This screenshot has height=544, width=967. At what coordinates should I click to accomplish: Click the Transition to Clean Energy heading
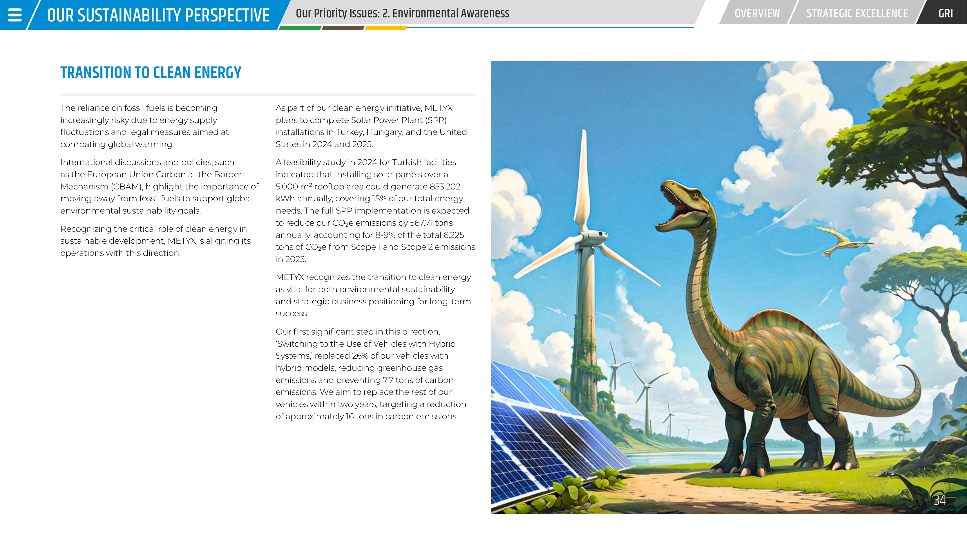151,73
